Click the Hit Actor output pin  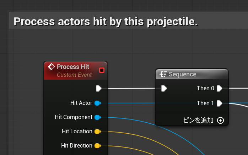pyautogui.click(x=97, y=103)
